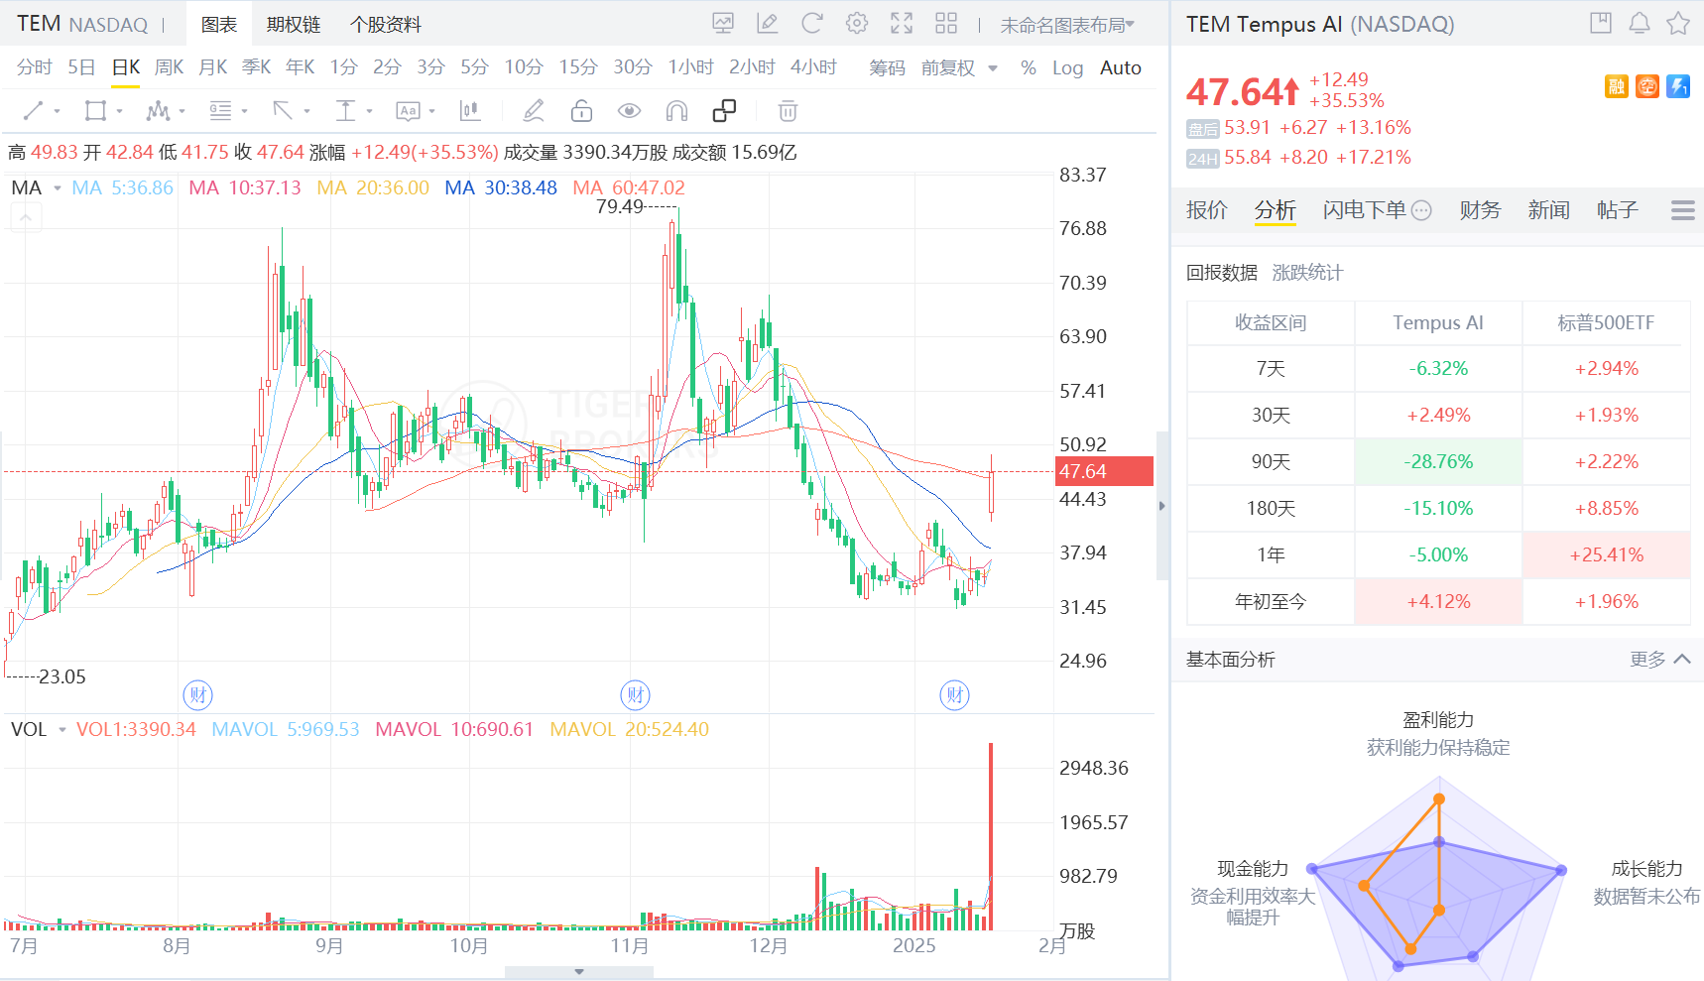Open the right panel hamburger menu
1704x981 pixels.
(1682, 210)
